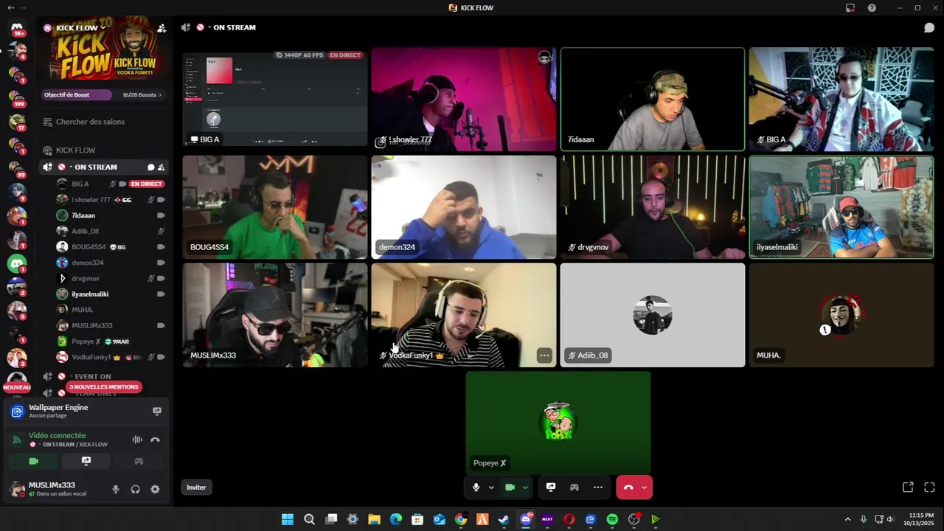Click invite people icon beside KICK FLOW server name
944x531 pixels.
point(162,28)
